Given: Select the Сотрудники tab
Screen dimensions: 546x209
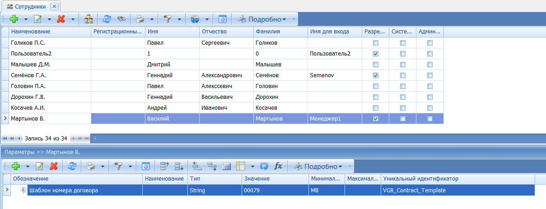Looking at the screenshot, I should coord(28,6).
